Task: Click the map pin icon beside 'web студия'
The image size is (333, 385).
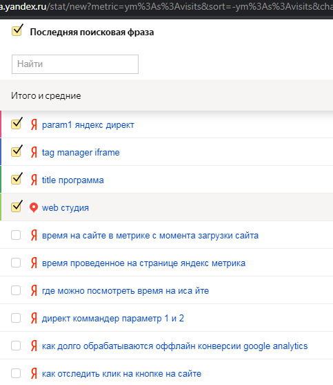Action: click(34, 208)
